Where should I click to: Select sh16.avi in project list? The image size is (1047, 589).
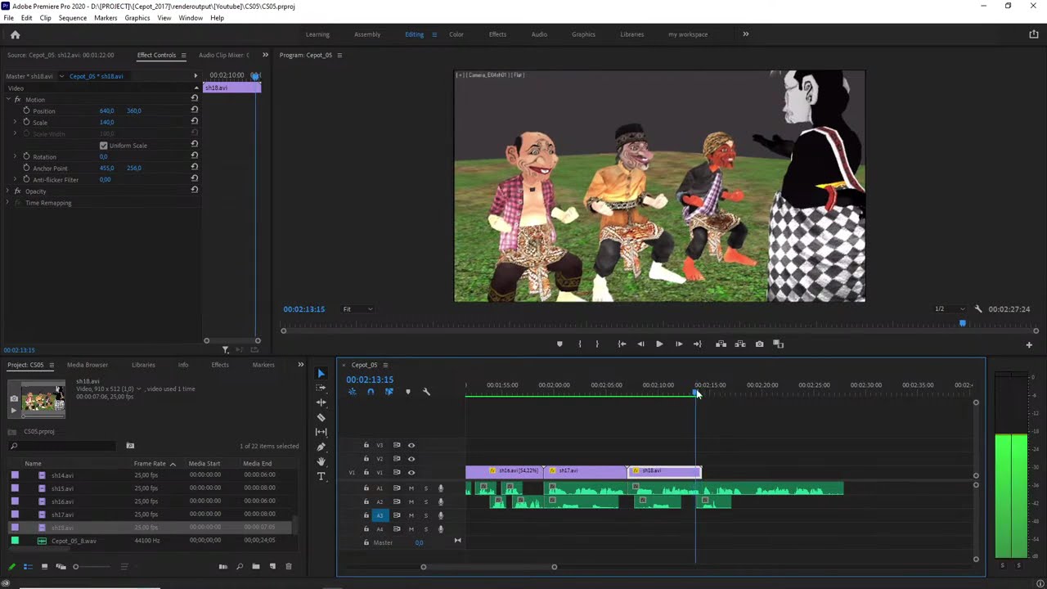[62, 501]
